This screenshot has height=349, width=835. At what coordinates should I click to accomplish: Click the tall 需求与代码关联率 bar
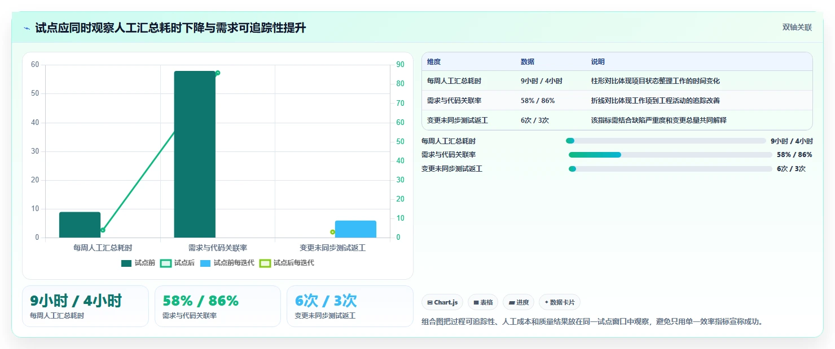[195, 154]
